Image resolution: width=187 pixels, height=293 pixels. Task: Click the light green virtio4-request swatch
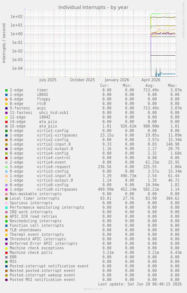pyautogui.click(x=6, y=167)
